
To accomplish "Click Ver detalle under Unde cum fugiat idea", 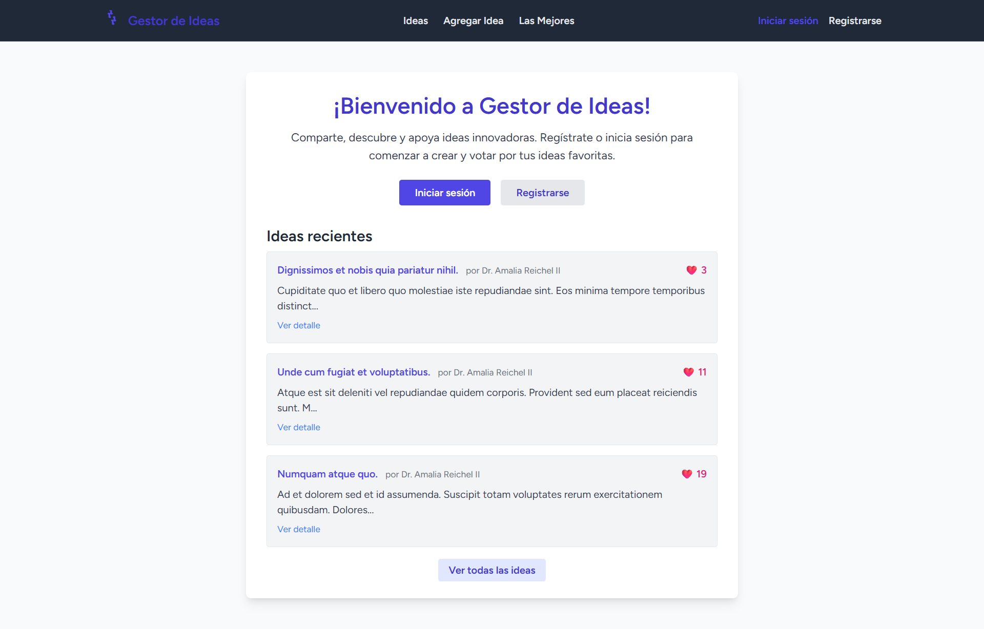I will point(299,427).
